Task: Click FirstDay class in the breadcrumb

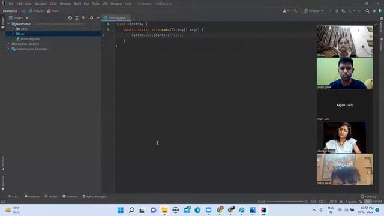Action: click(36, 11)
